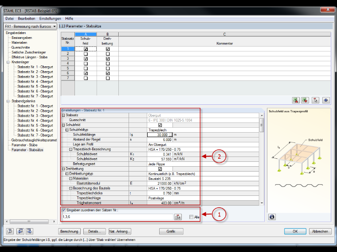The image size is (337, 252).
Task: Select Knotenlager 'Stabsatz Nr. 3 - Obergurt'
Action: click(x=35, y=77)
